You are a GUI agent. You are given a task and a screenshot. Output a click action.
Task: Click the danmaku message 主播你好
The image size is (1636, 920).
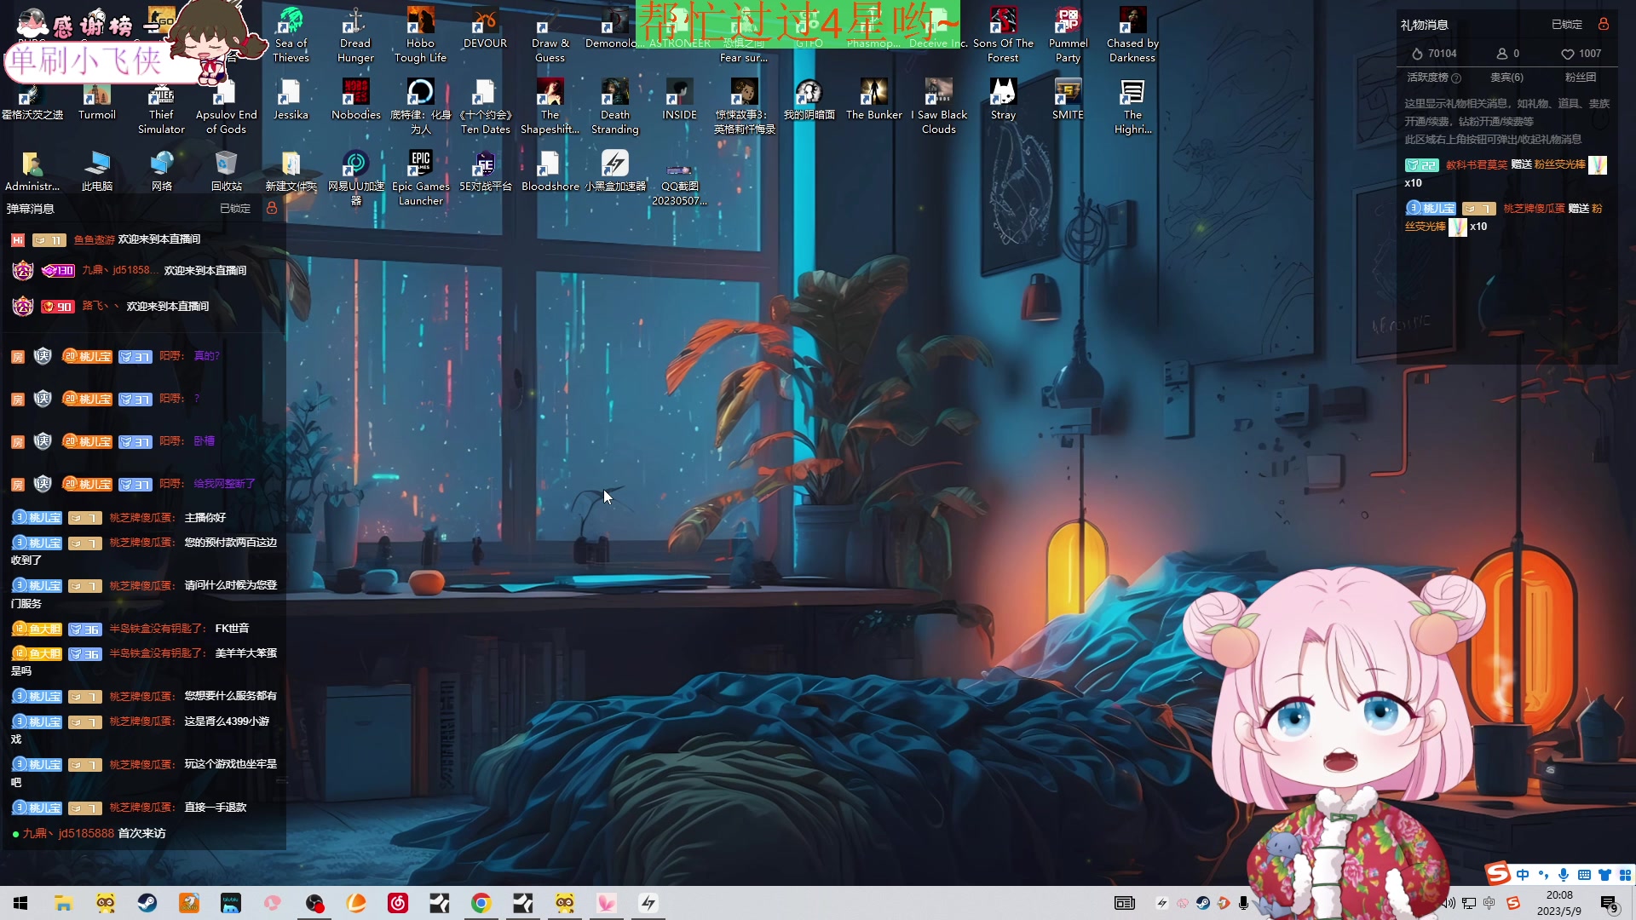pos(205,518)
